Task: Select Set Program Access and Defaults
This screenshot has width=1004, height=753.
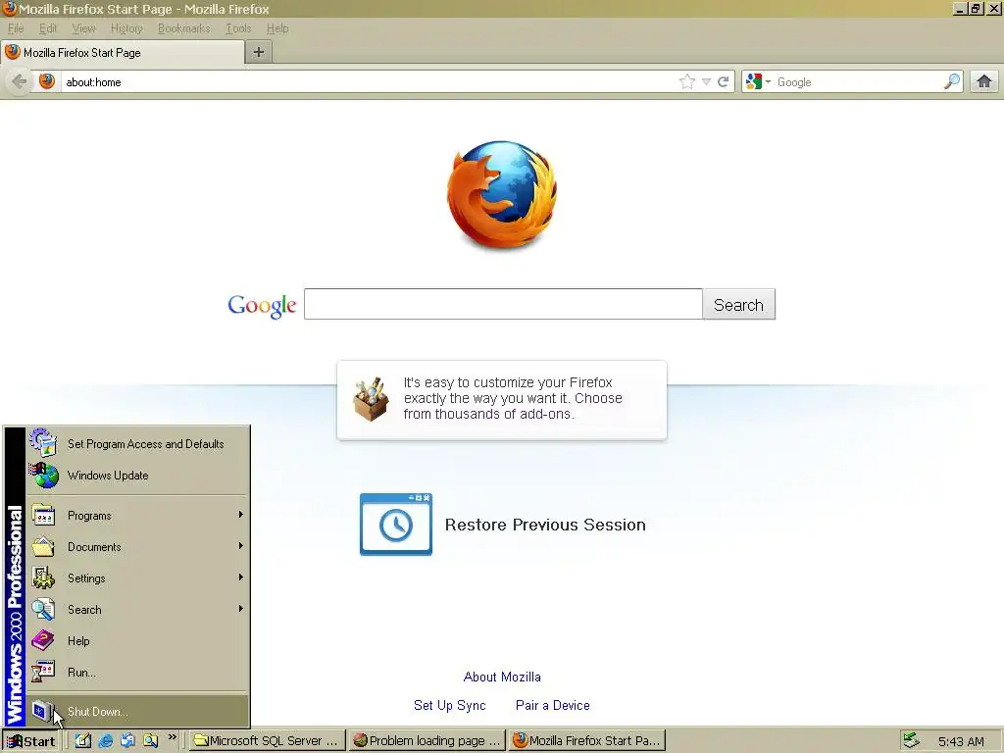Action: point(137,444)
